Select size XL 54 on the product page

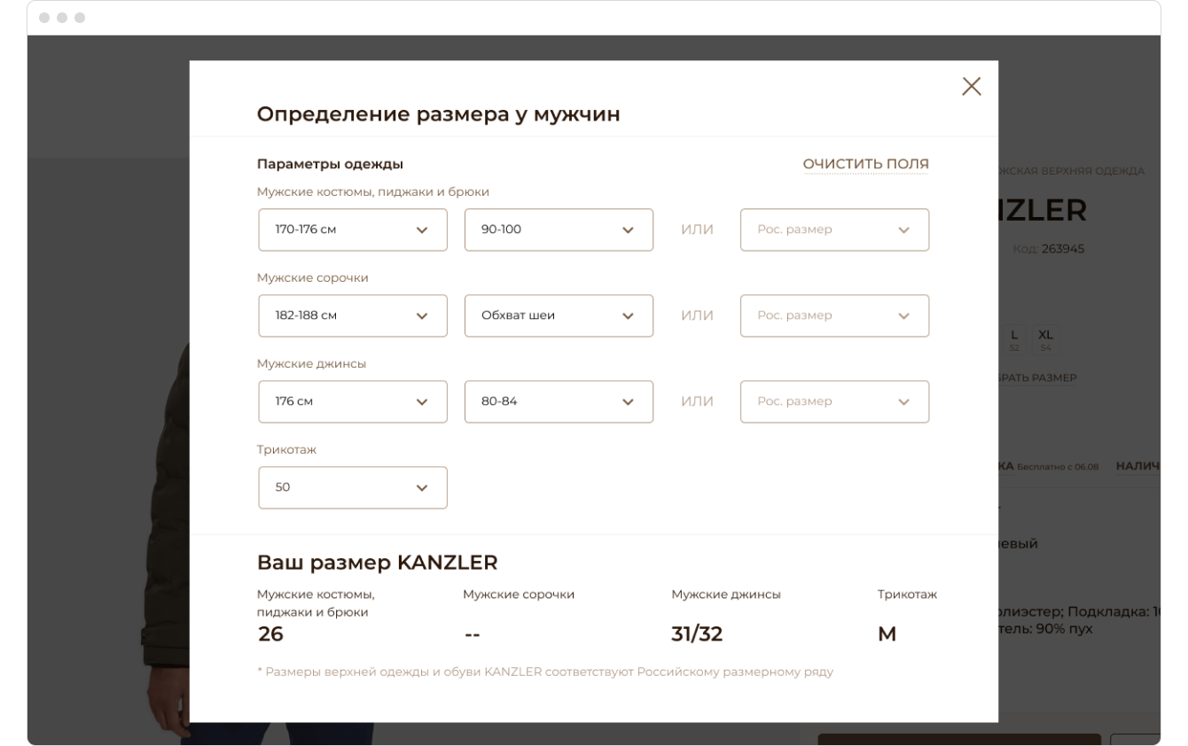[1045, 339]
